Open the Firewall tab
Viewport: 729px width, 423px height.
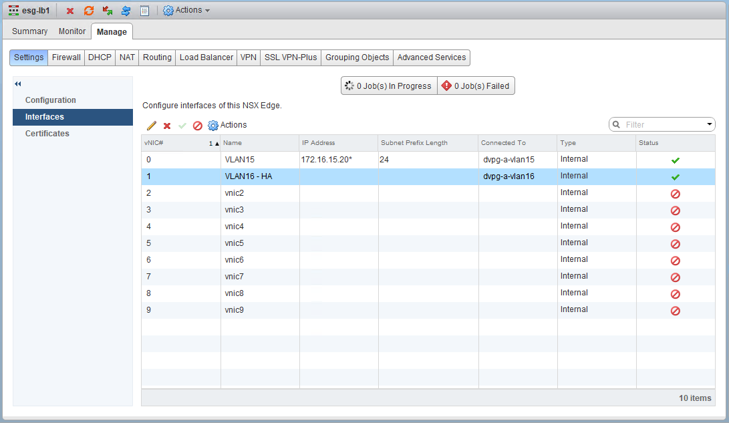[x=66, y=57]
